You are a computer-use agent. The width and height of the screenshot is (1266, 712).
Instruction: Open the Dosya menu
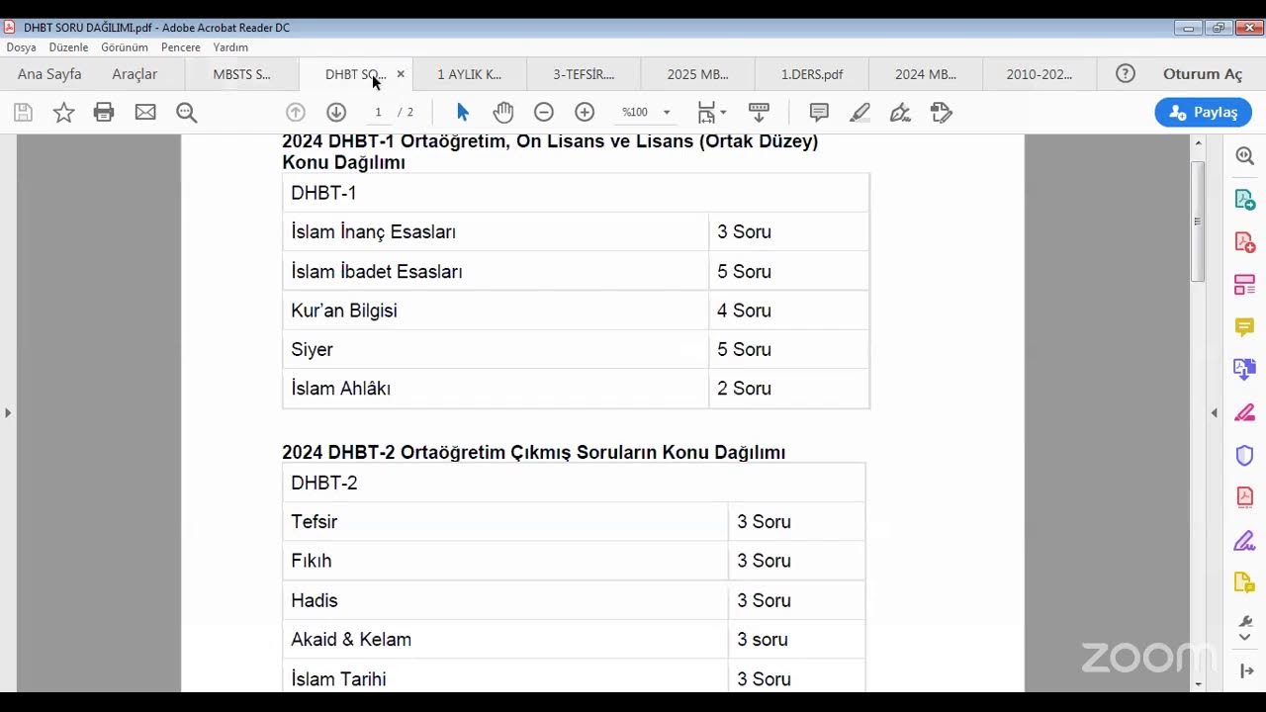tap(22, 47)
